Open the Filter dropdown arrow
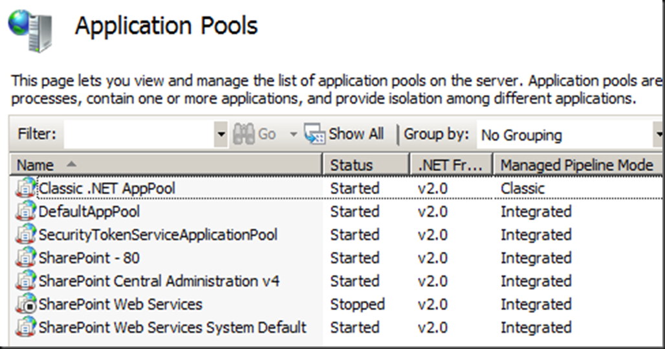665x349 pixels. pyautogui.click(x=221, y=134)
